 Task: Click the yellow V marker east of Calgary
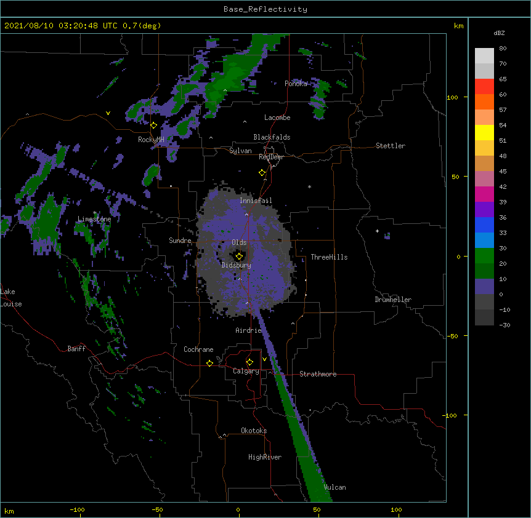click(x=264, y=359)
